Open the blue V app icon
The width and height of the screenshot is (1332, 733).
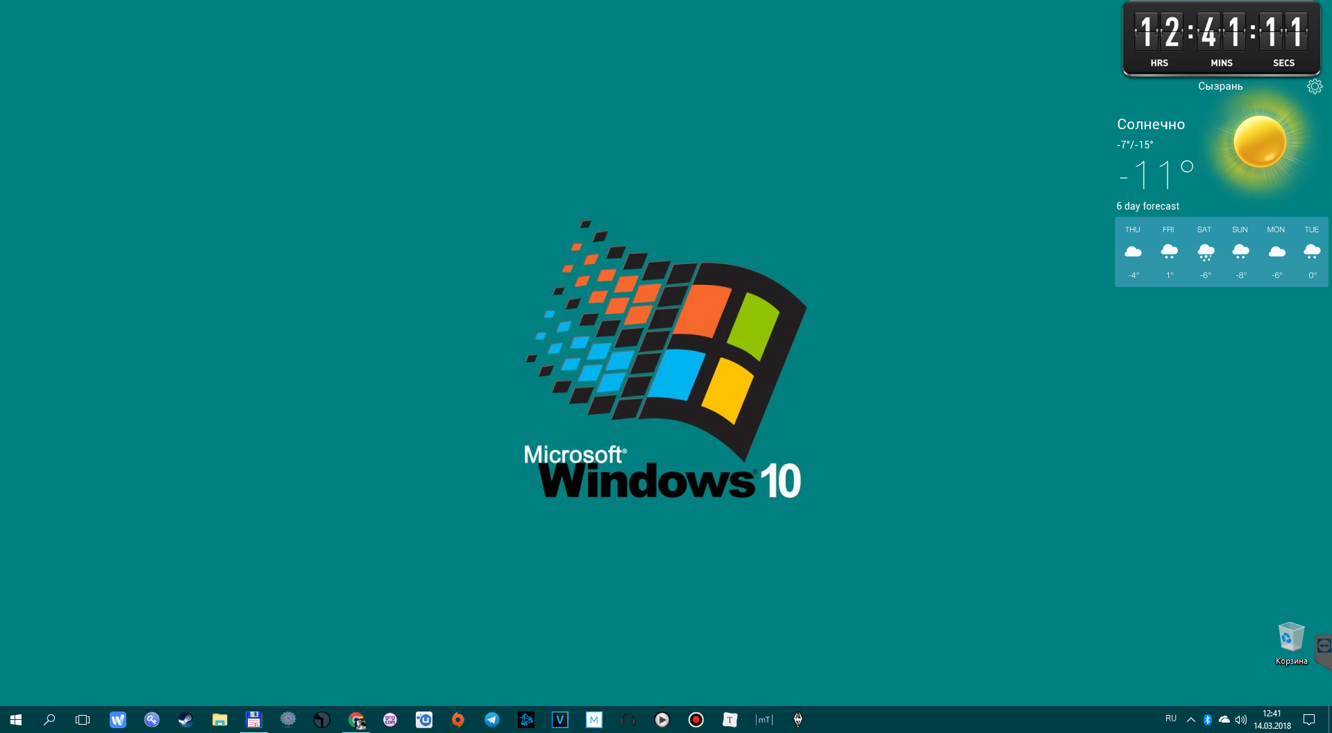pos(560,720)
